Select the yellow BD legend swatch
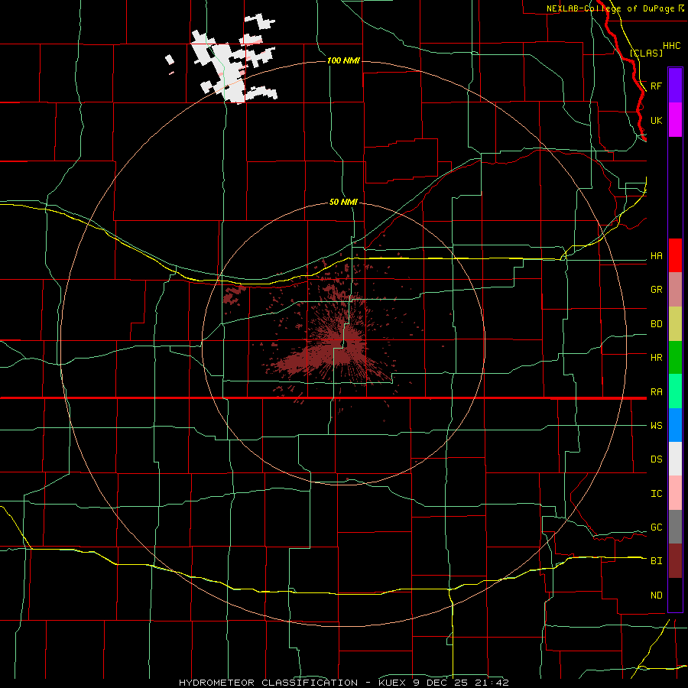This screenshot has width=688, height=688. coord(675,324)
